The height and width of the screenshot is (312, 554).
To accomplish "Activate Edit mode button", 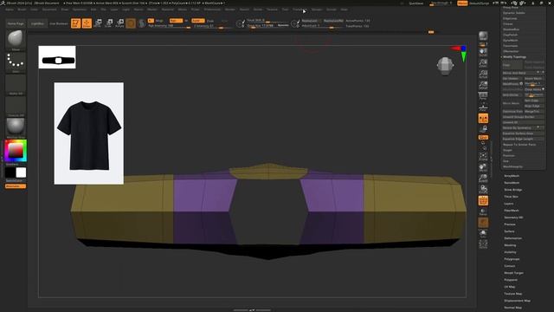I will 75,23.
